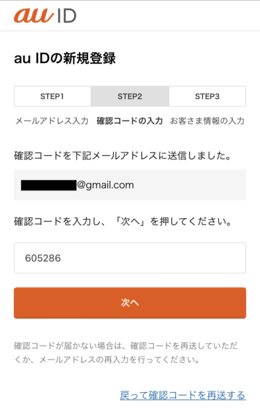Select the highlighted STEP2 tab

[130, 96]
